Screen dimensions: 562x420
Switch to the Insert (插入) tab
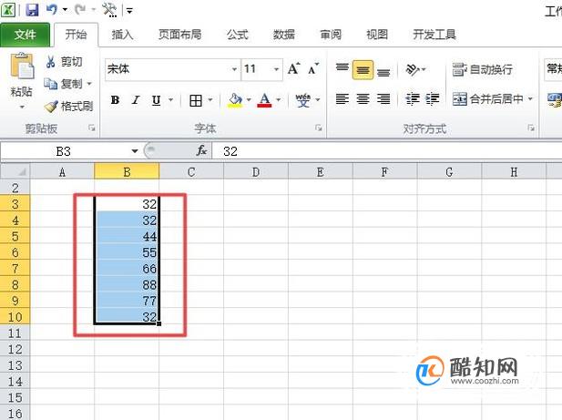tap(122, 35)
